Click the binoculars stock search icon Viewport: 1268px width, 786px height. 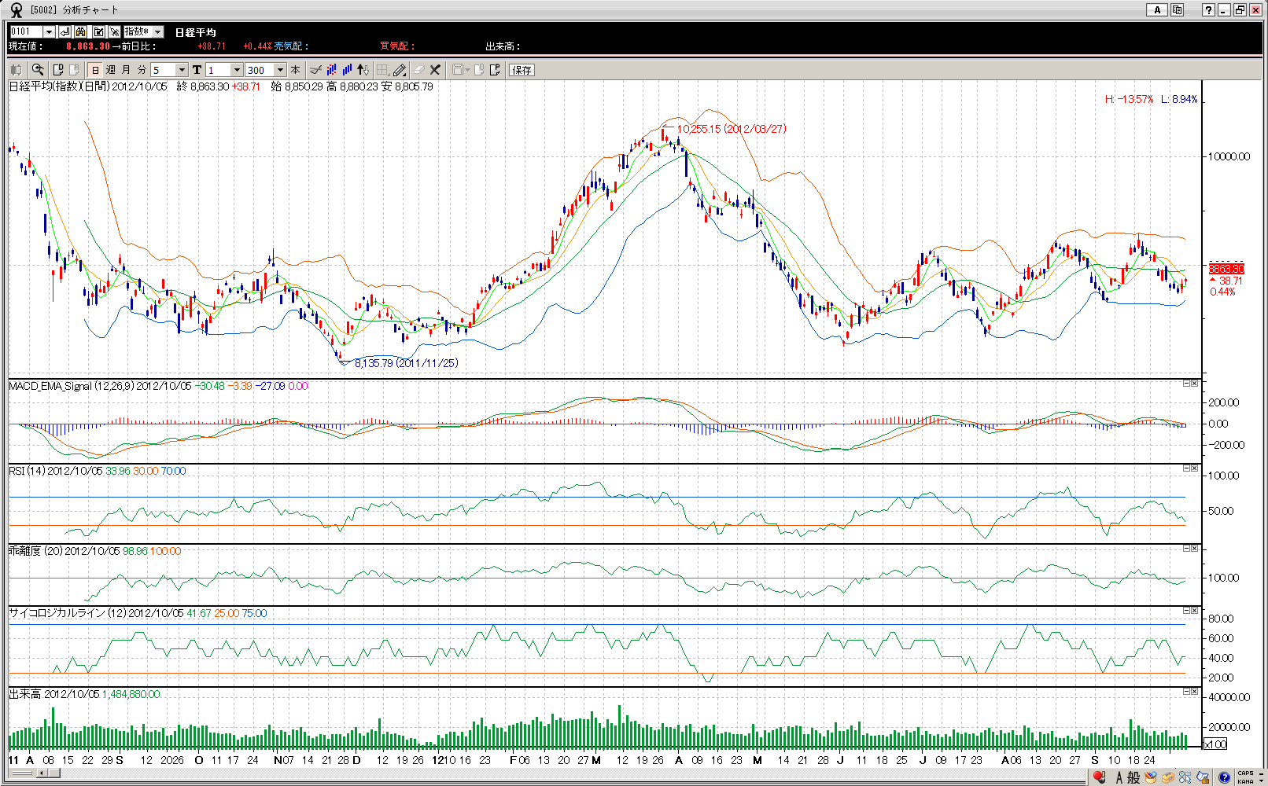(81, 32)
